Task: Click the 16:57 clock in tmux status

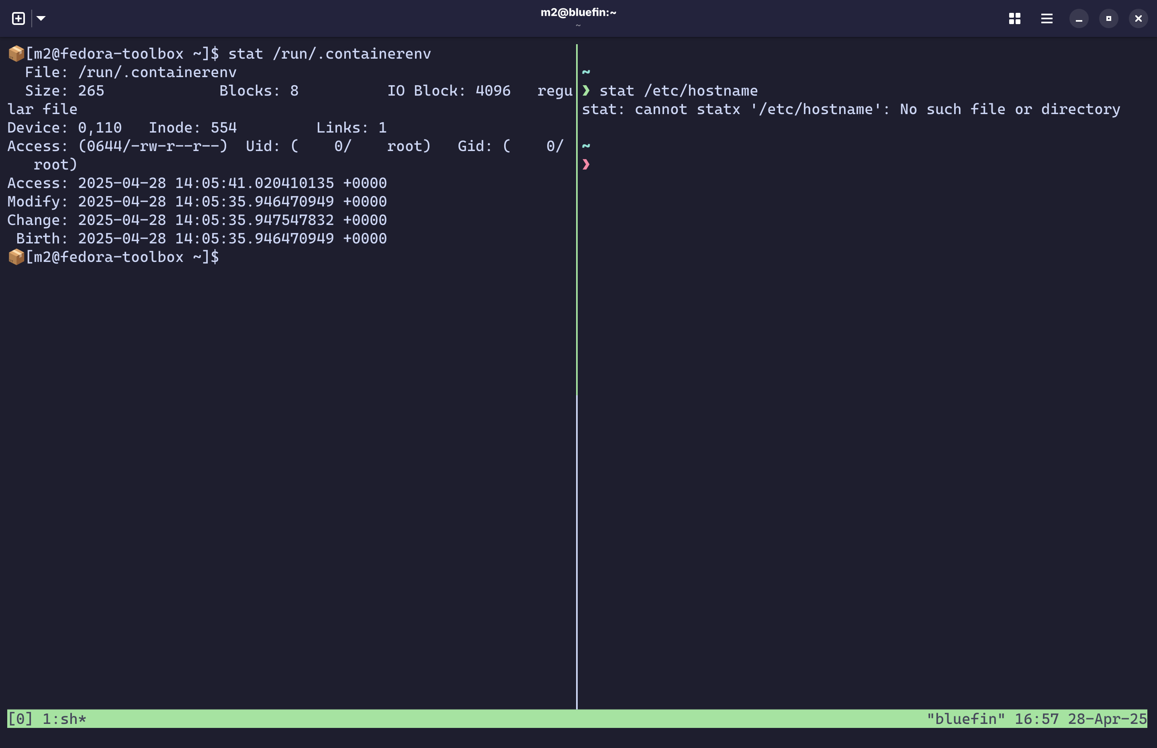Action: (1036, 719)
